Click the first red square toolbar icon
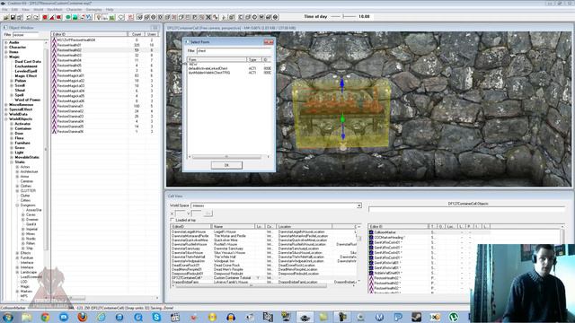The width and height of the screenshot is (575, 323). [x=45, y=17]
